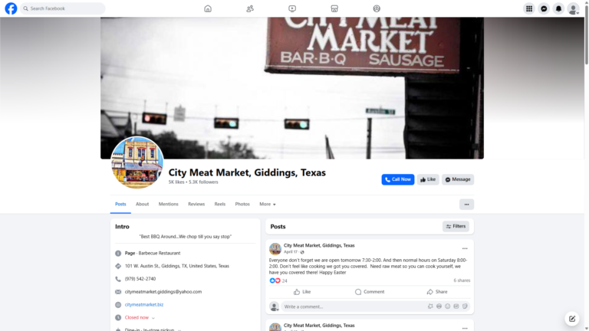This screenshot has width=589, height=331.
Task: Open the Messenger icon at top right
Action: point(544,8)
